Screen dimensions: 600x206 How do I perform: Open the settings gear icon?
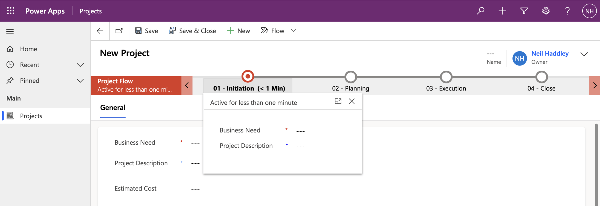[546, 11]
